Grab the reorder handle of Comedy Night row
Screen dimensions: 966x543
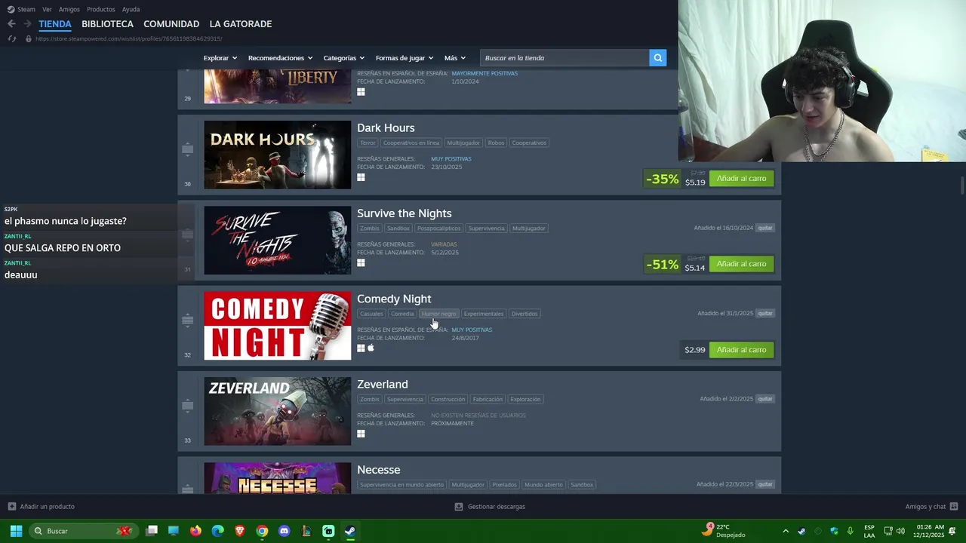tap(187, 321)
